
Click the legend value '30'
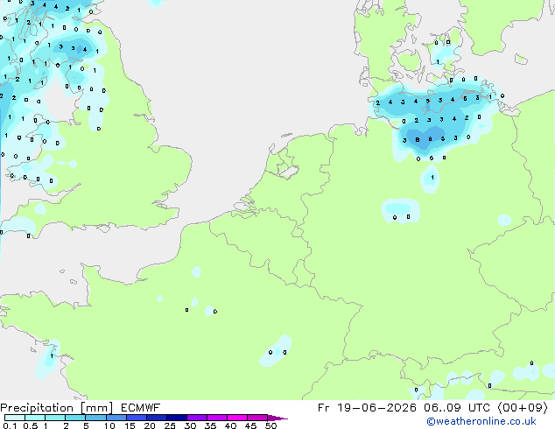pyautogui.click(x=190, y=425)
